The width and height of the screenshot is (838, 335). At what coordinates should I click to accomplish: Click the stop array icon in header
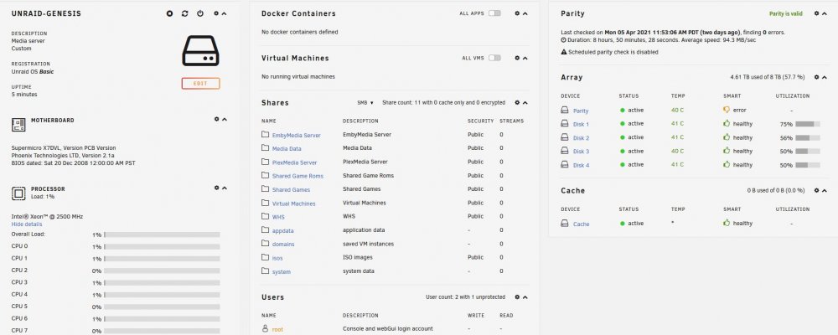(x=169, y=13)
